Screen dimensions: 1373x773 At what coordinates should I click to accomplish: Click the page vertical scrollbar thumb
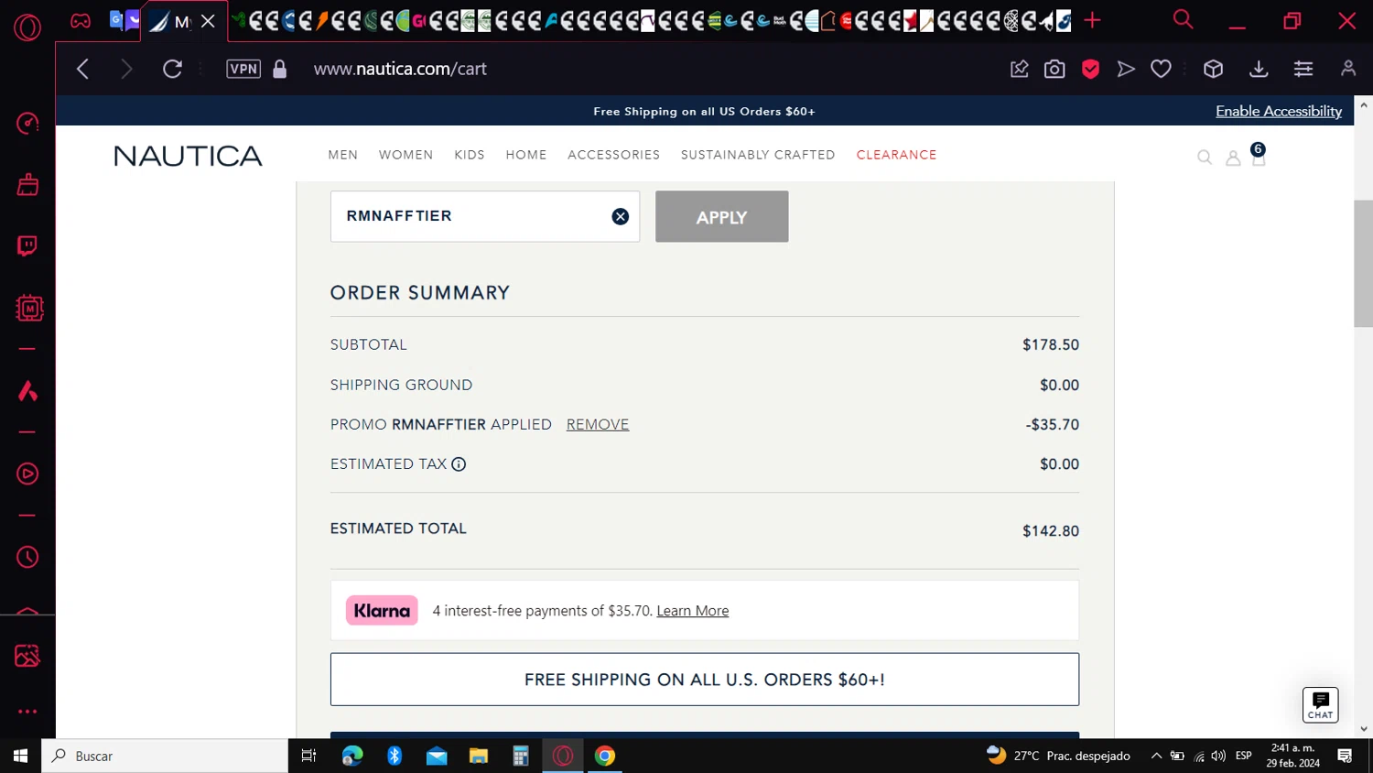click(x=1363, y=263)
